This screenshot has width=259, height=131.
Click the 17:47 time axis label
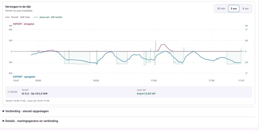point(241,81)
